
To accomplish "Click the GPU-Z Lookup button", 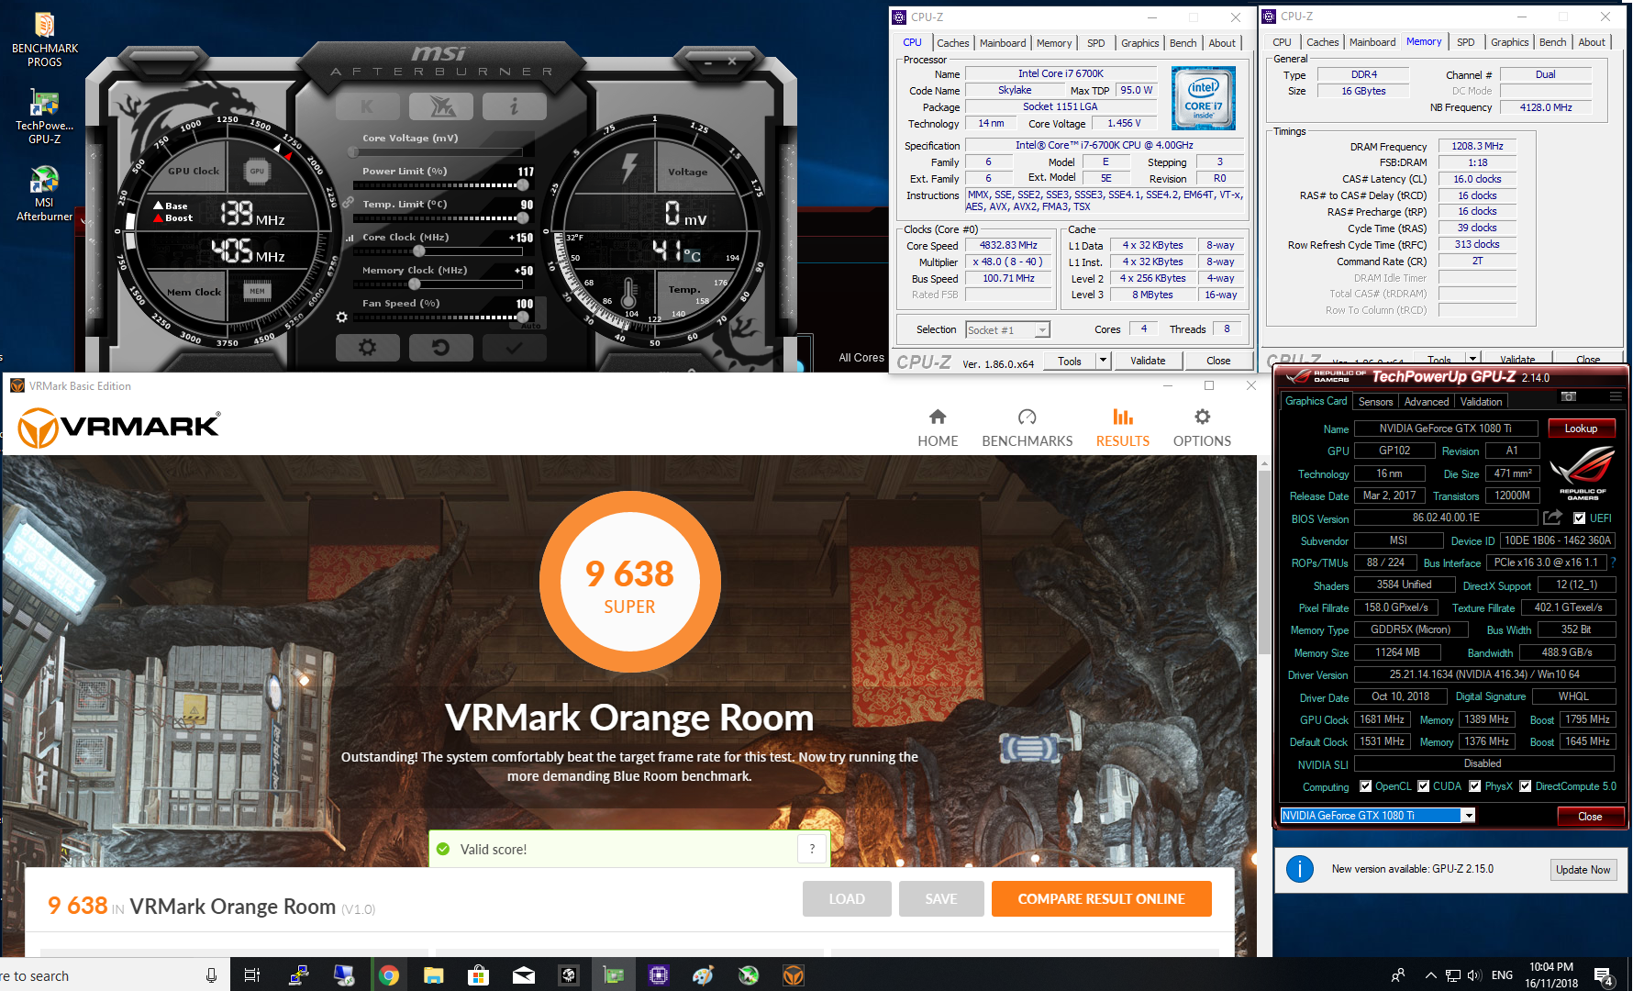I will pos(1581,429).
